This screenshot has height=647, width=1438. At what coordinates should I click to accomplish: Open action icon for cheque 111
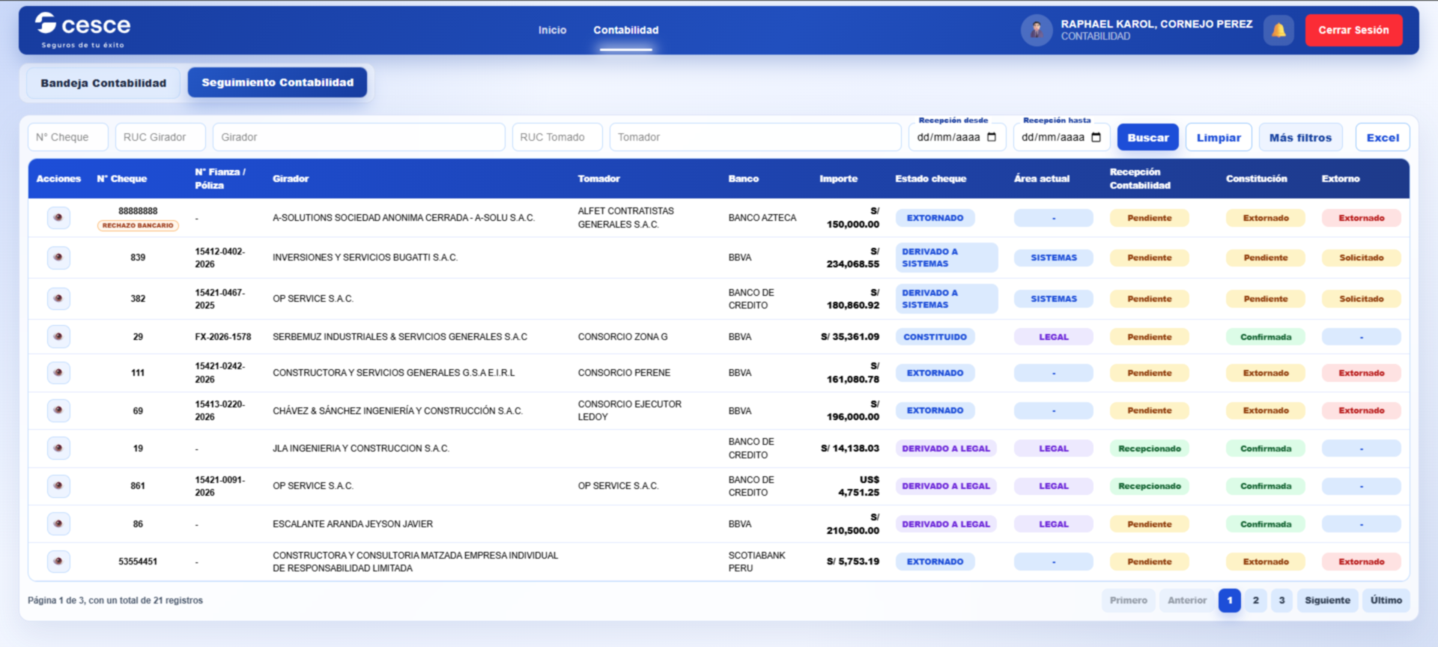click(x=58, y=373)
